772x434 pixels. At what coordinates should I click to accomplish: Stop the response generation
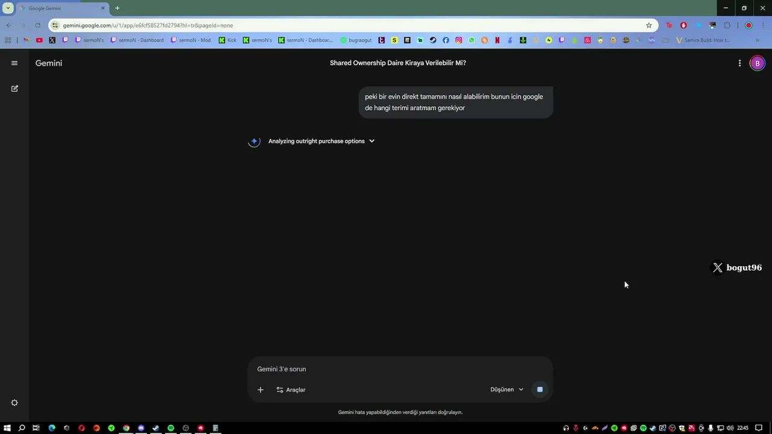pos(540,389)
